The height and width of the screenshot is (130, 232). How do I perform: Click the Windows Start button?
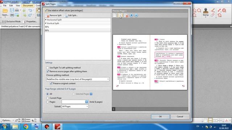[x=4, y=127]
